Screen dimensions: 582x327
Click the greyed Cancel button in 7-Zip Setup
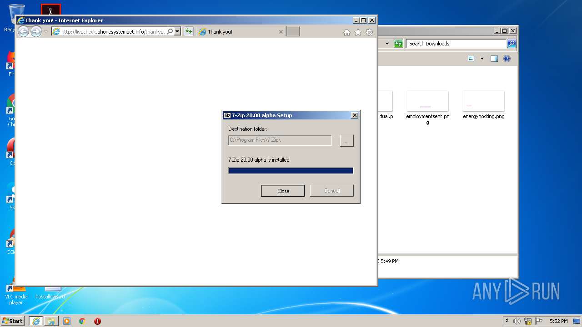331,191
